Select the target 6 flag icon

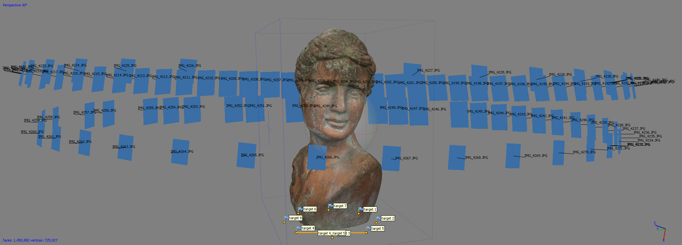tap(300, 209)
